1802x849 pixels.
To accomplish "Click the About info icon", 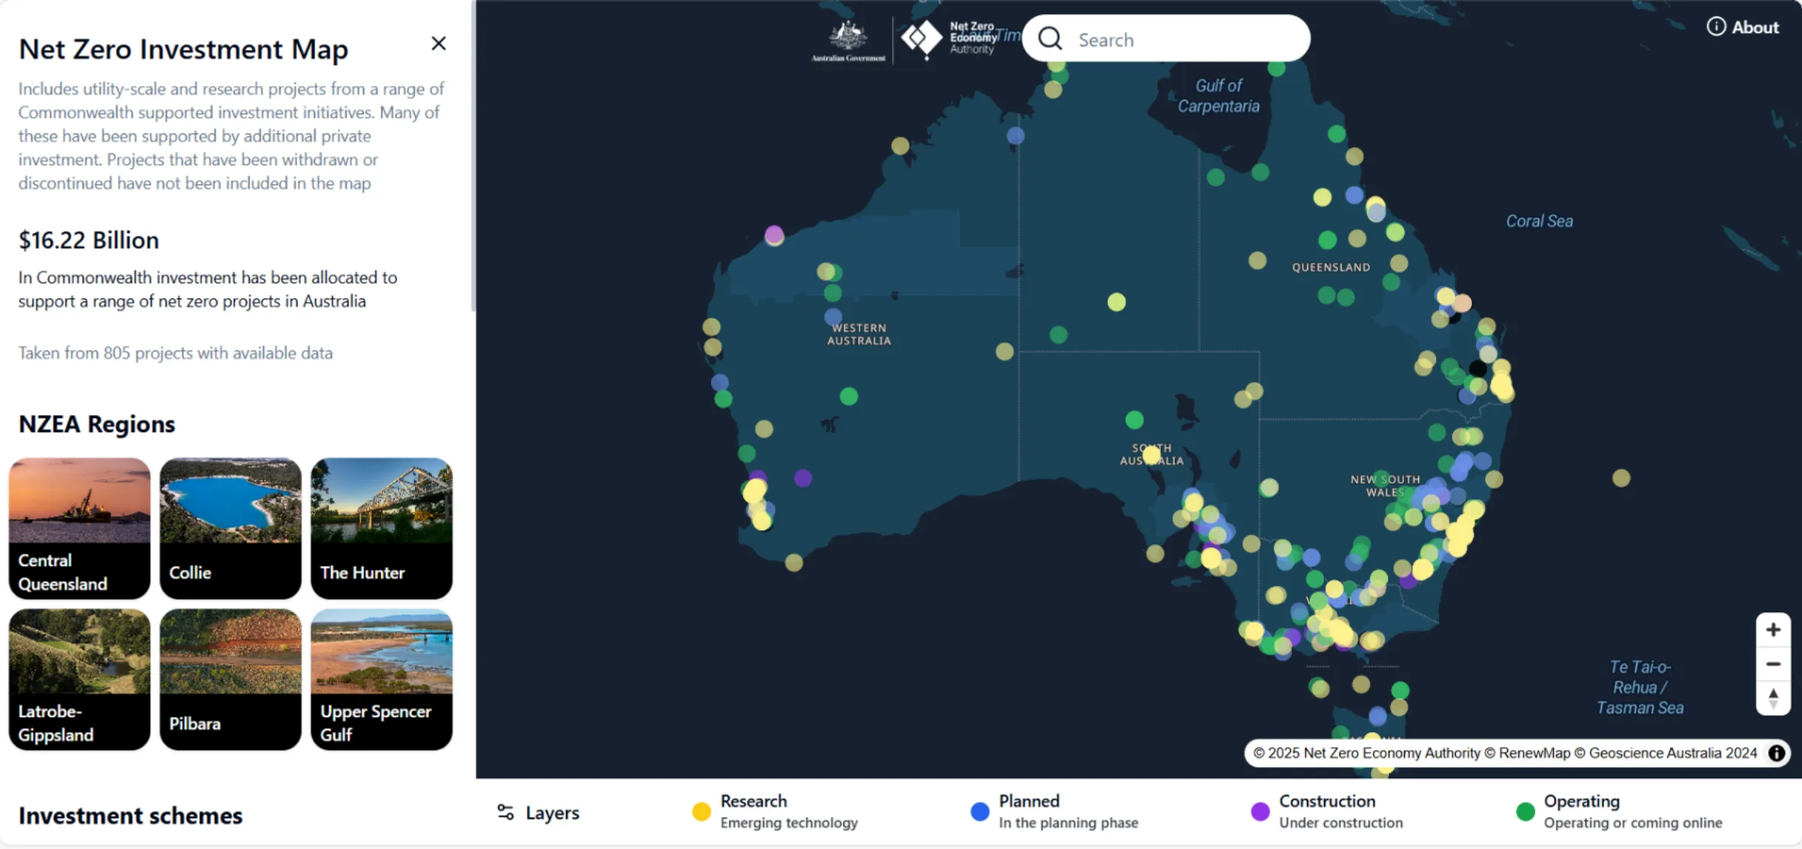I will coord(1717,26).
